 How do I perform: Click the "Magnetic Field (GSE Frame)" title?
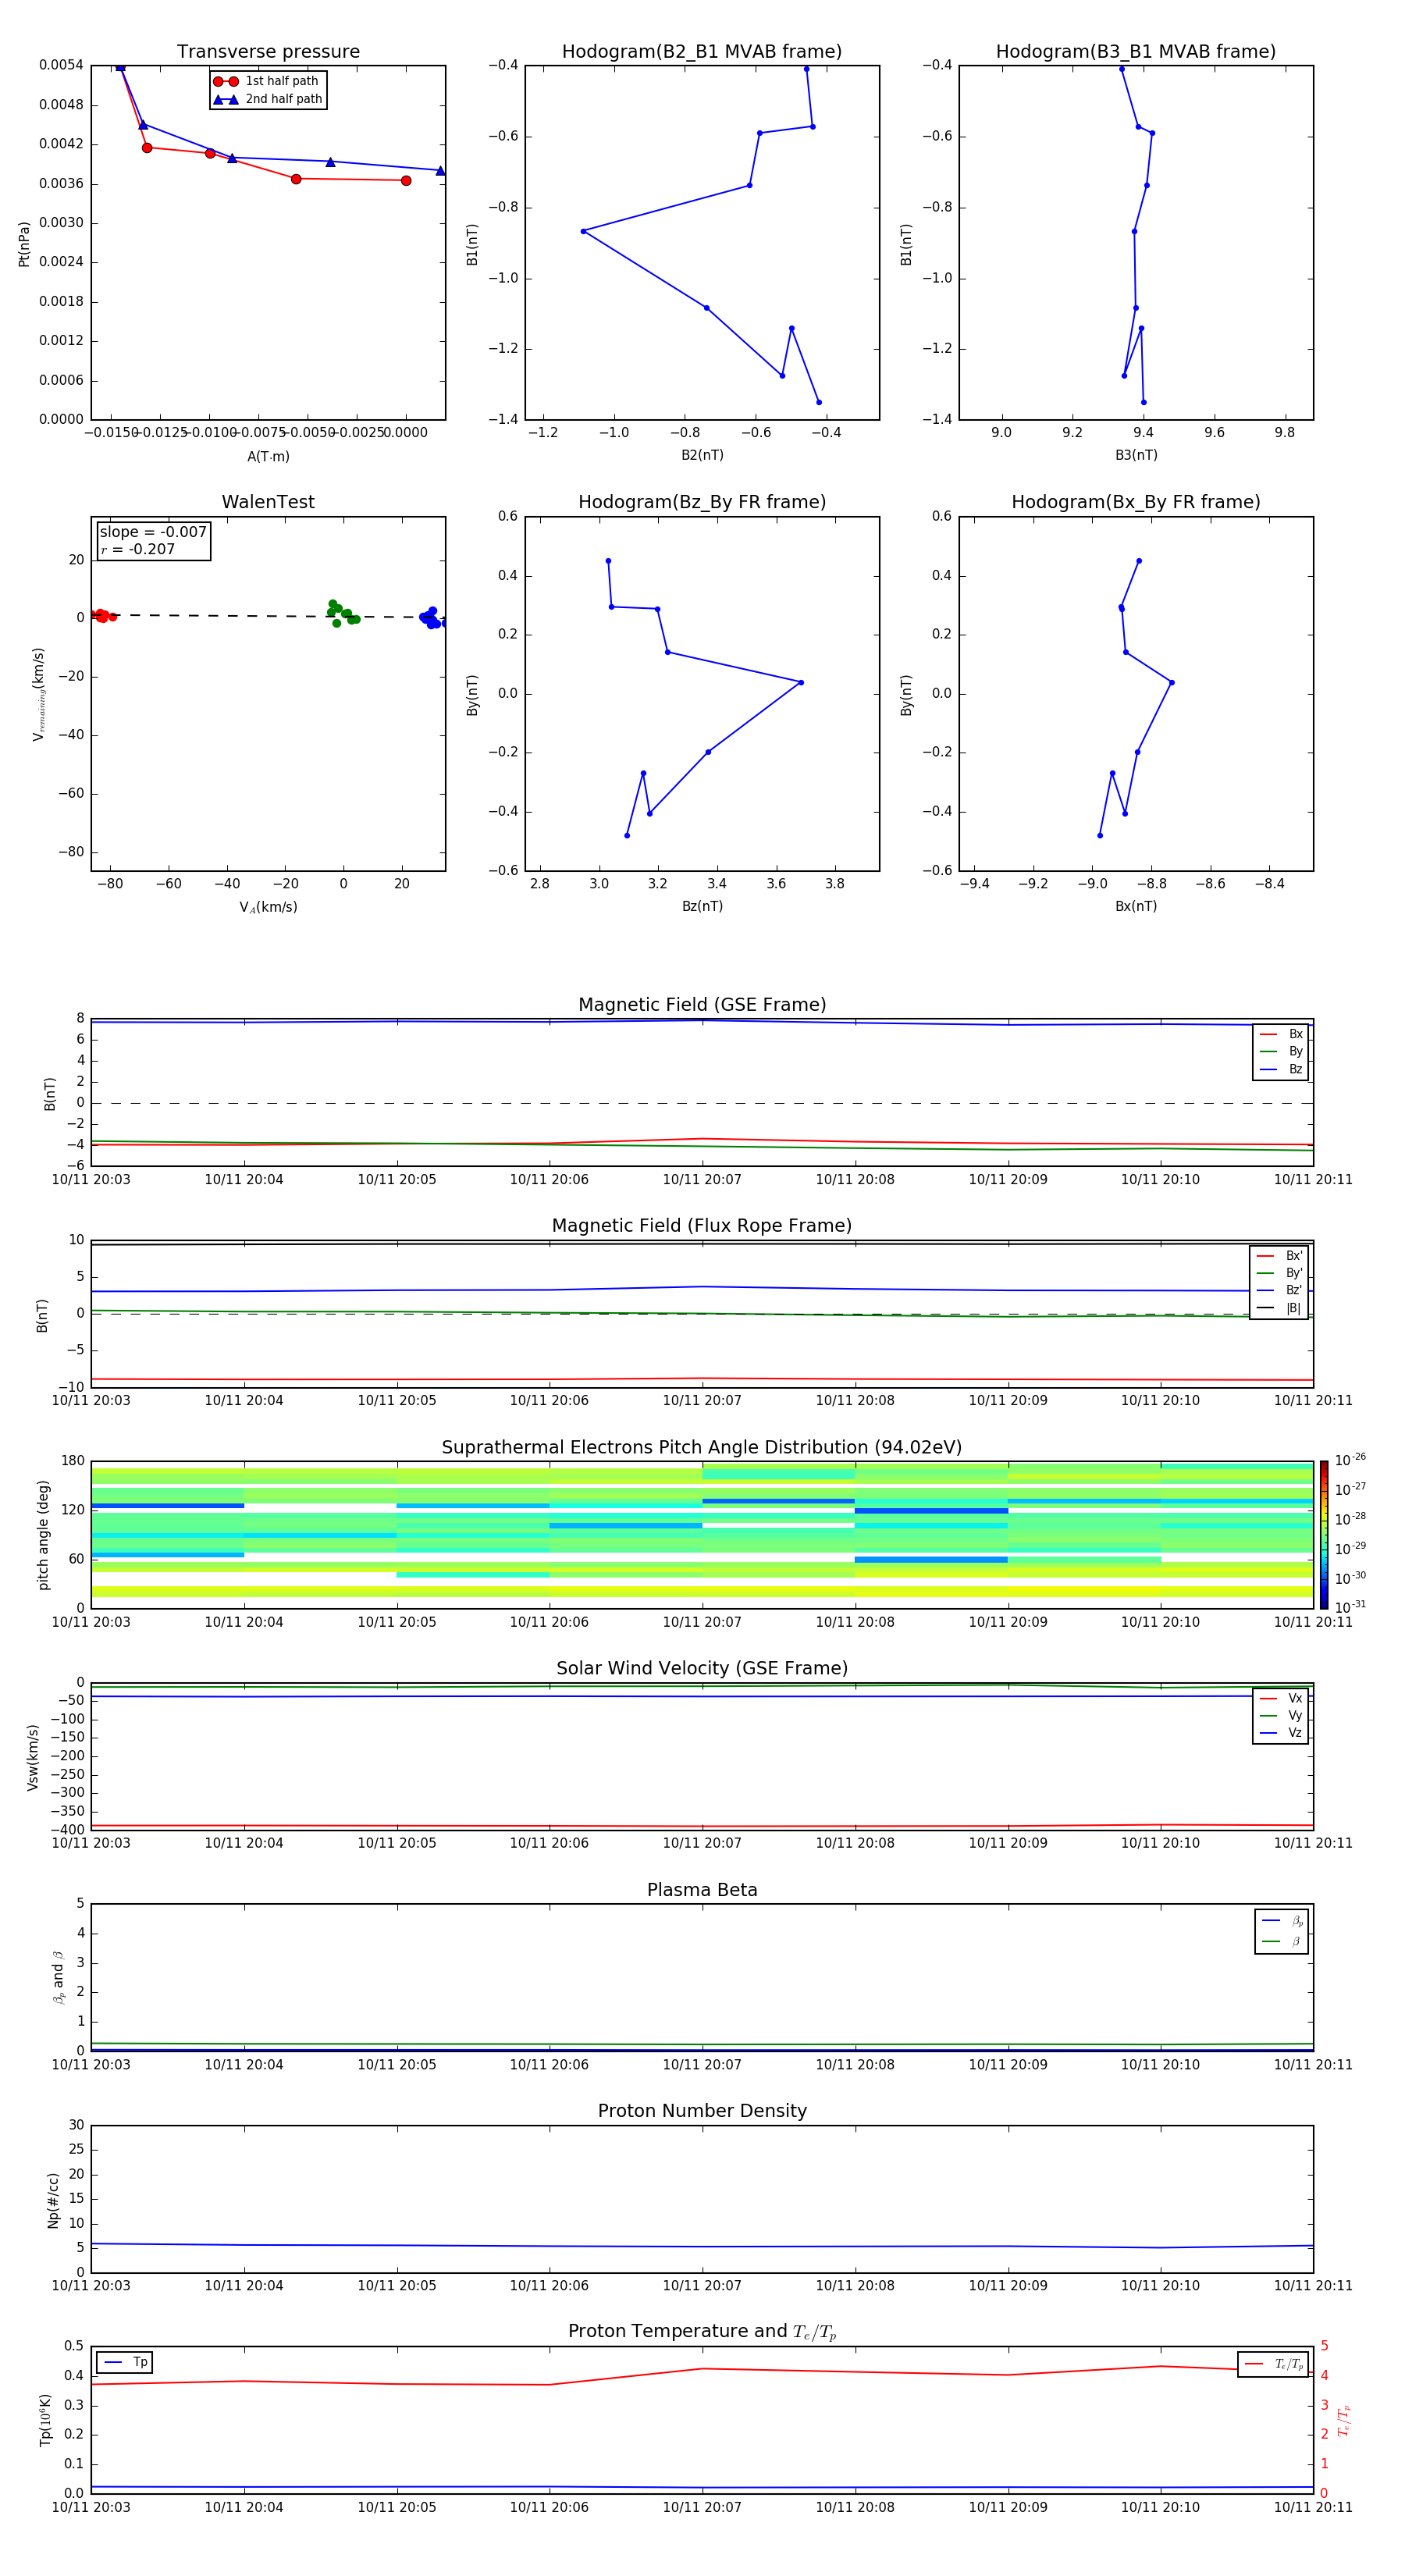(702, 1005)
